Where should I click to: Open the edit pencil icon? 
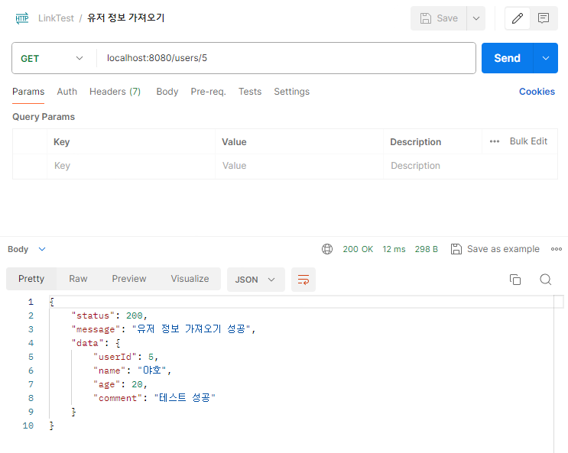(x=518, y=18)
